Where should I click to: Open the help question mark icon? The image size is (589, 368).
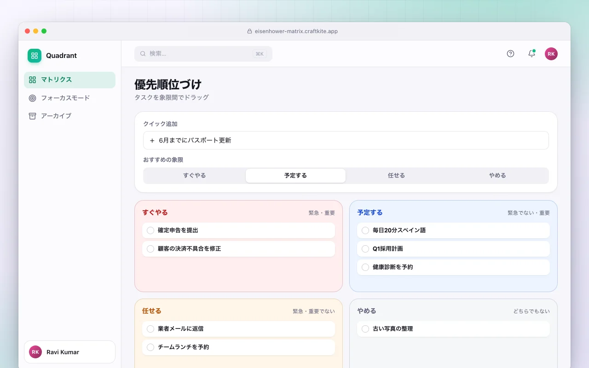[x=510, y=53]
